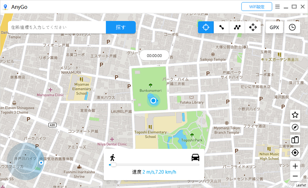Click the Myomanji Tokyo Branch Temple marker

[227, 123]
